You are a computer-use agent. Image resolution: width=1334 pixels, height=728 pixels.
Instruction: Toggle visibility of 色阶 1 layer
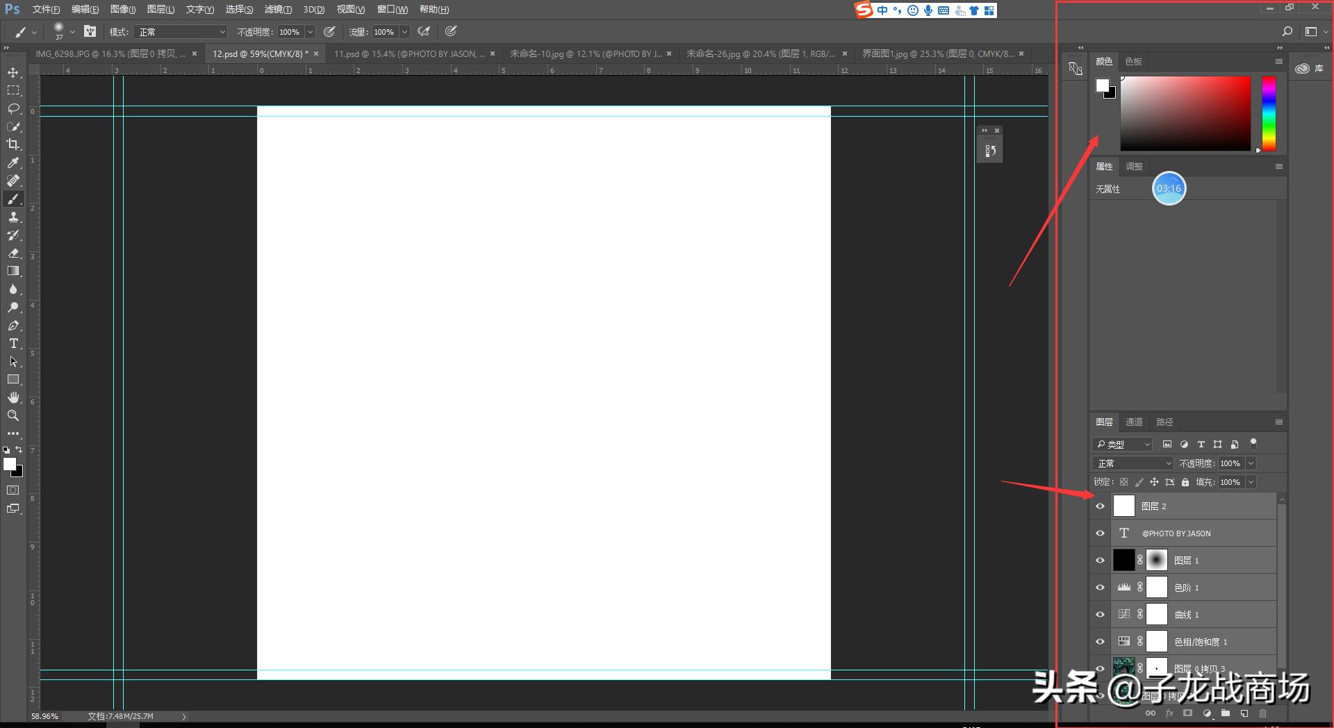coord(1100,588)
